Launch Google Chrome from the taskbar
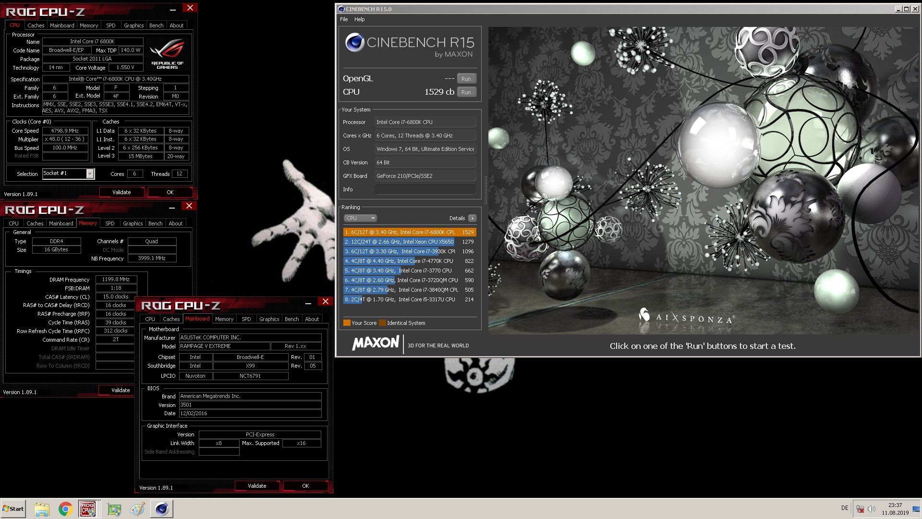922x519 pixels. point(65,509)
